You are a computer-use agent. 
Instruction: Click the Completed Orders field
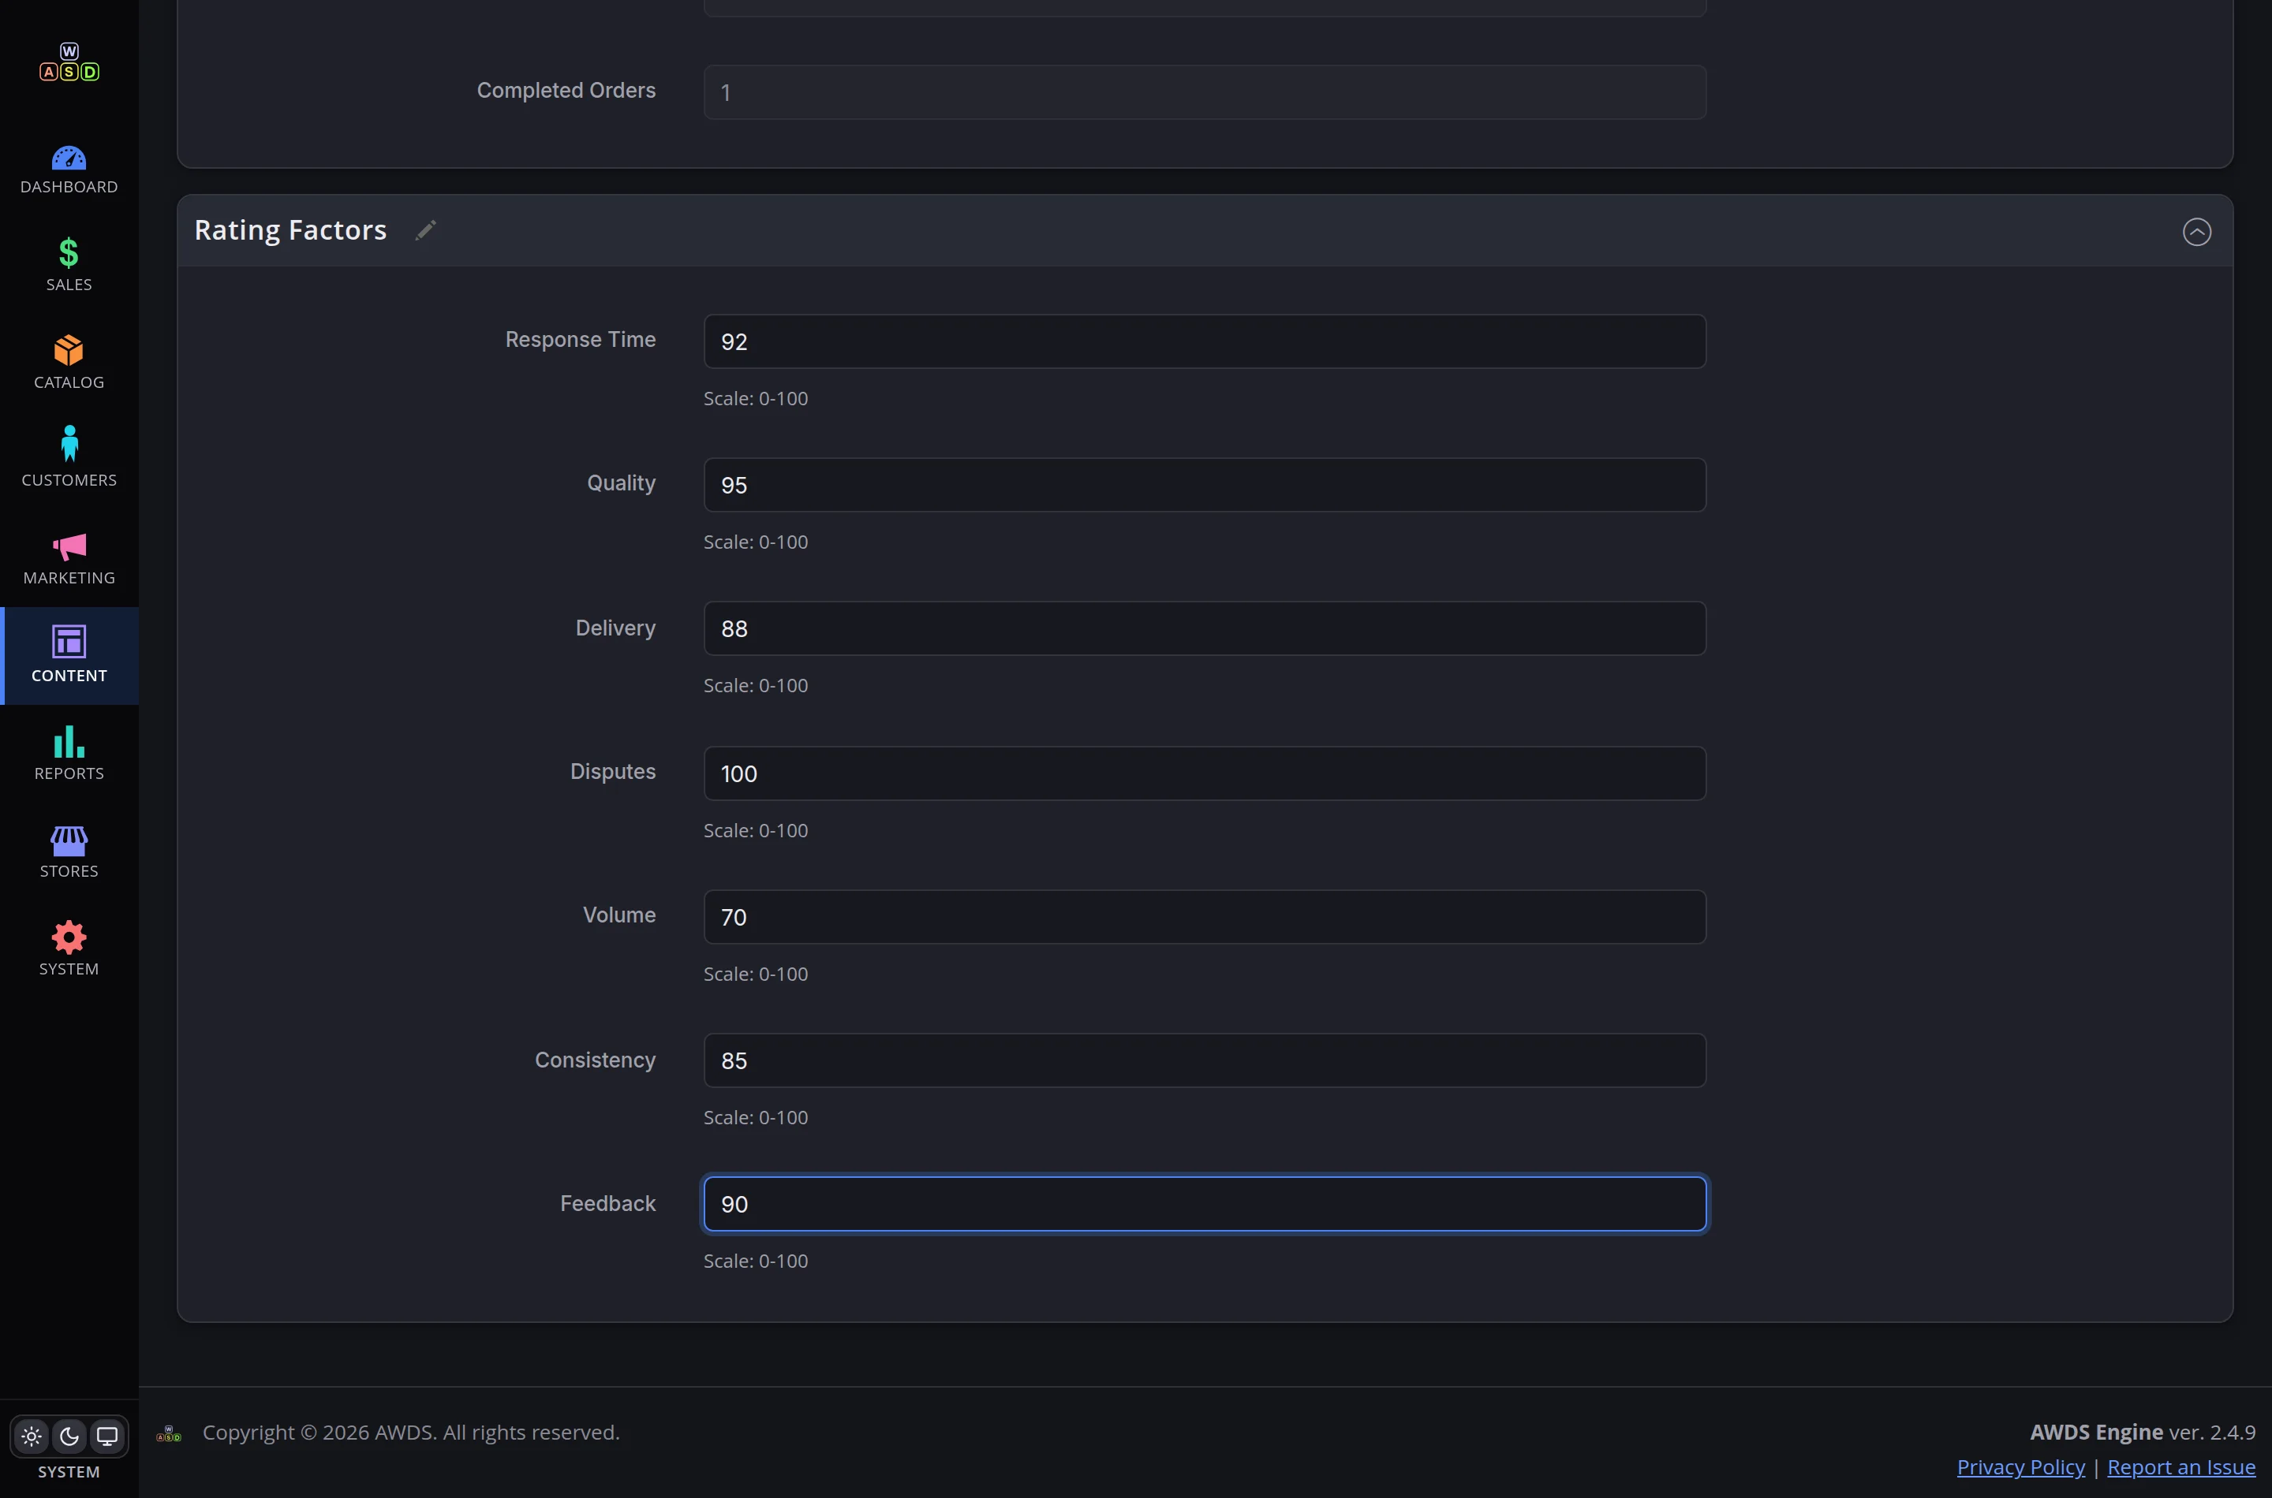point(1205,91)
